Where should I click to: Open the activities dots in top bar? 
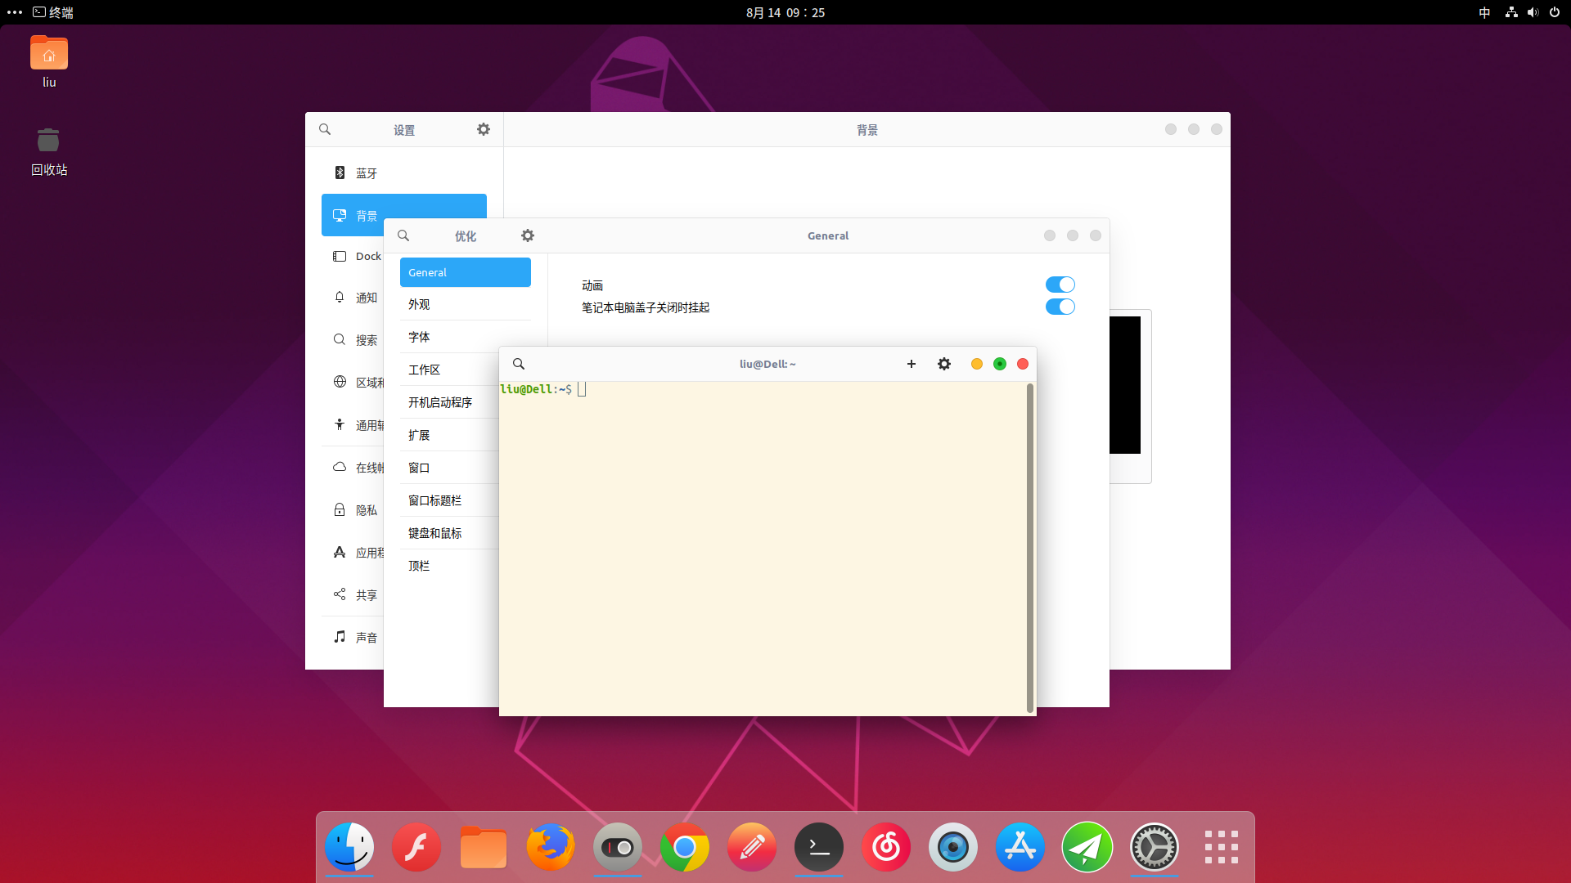click(x=15, y=12)
